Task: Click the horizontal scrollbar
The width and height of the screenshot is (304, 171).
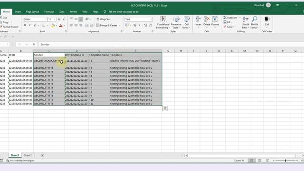Action: coord(241,155)
